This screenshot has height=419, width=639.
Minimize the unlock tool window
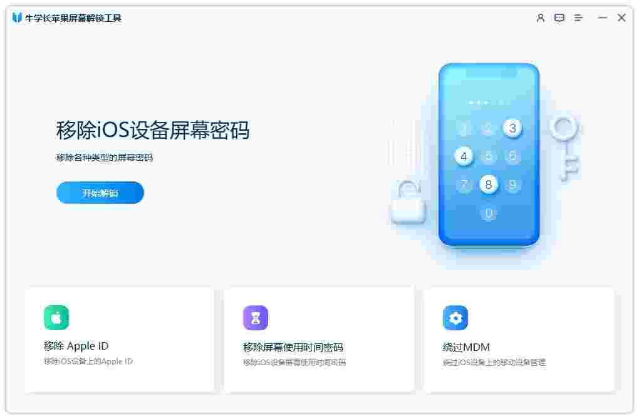(x=602, y=18)
